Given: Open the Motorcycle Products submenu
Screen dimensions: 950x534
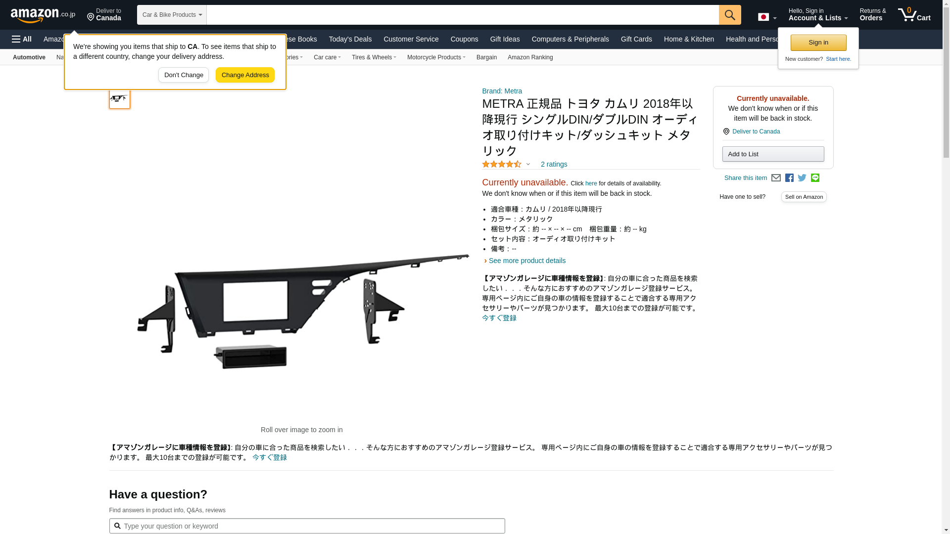Looking at the screenshot, I should click(436, 57).
